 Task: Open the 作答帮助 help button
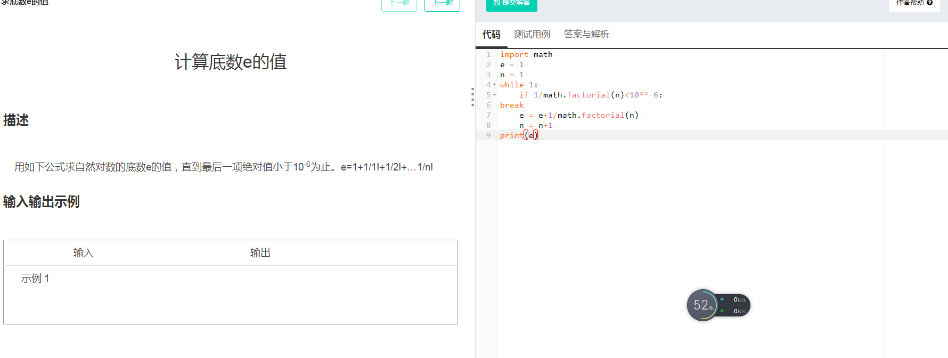pos(914,4)
